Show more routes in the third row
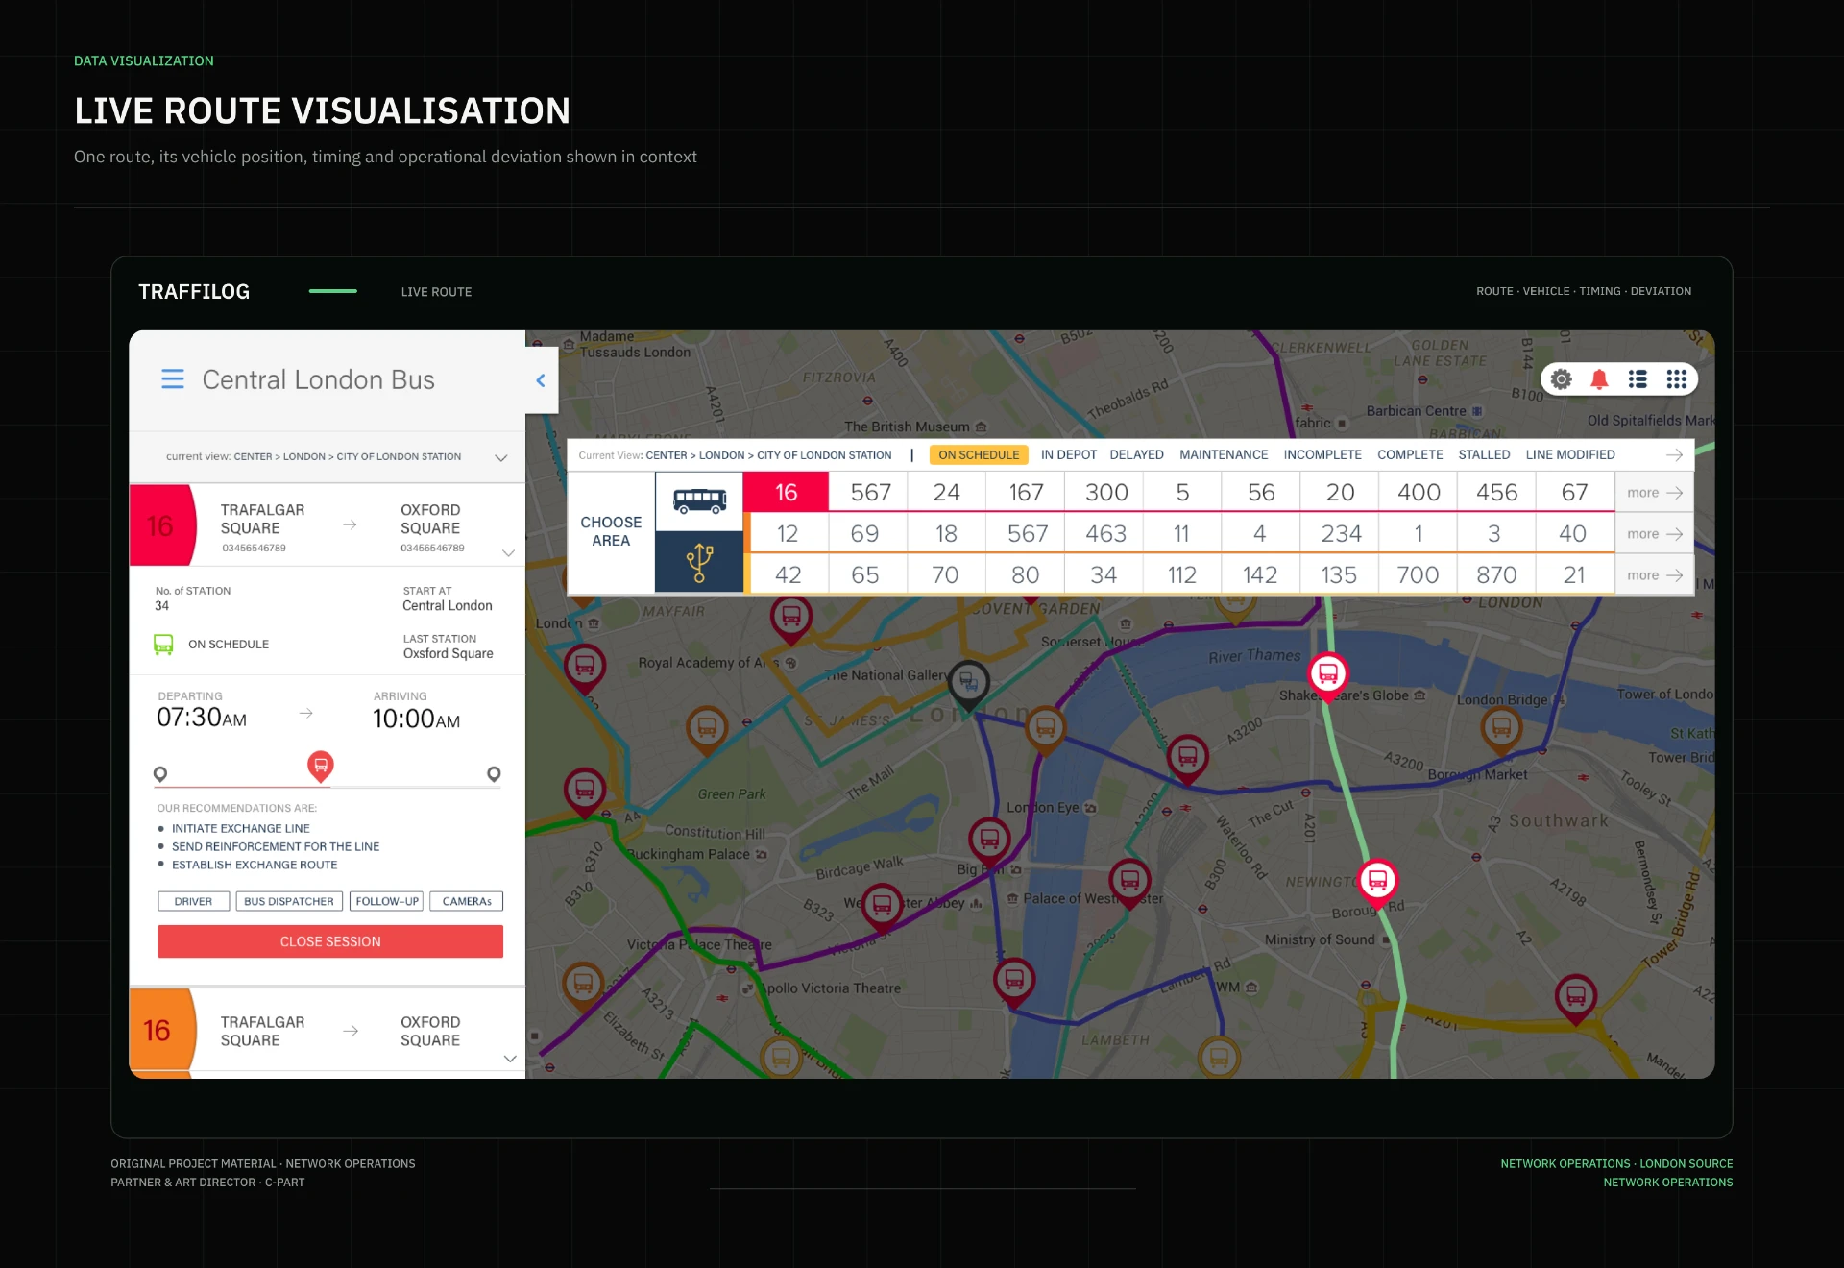 tap(1654, 575)
